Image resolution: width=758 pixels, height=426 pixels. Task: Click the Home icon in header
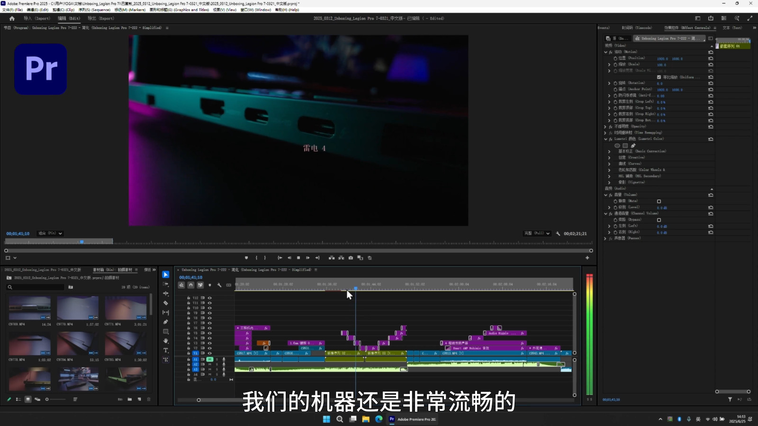click(12, 18)
